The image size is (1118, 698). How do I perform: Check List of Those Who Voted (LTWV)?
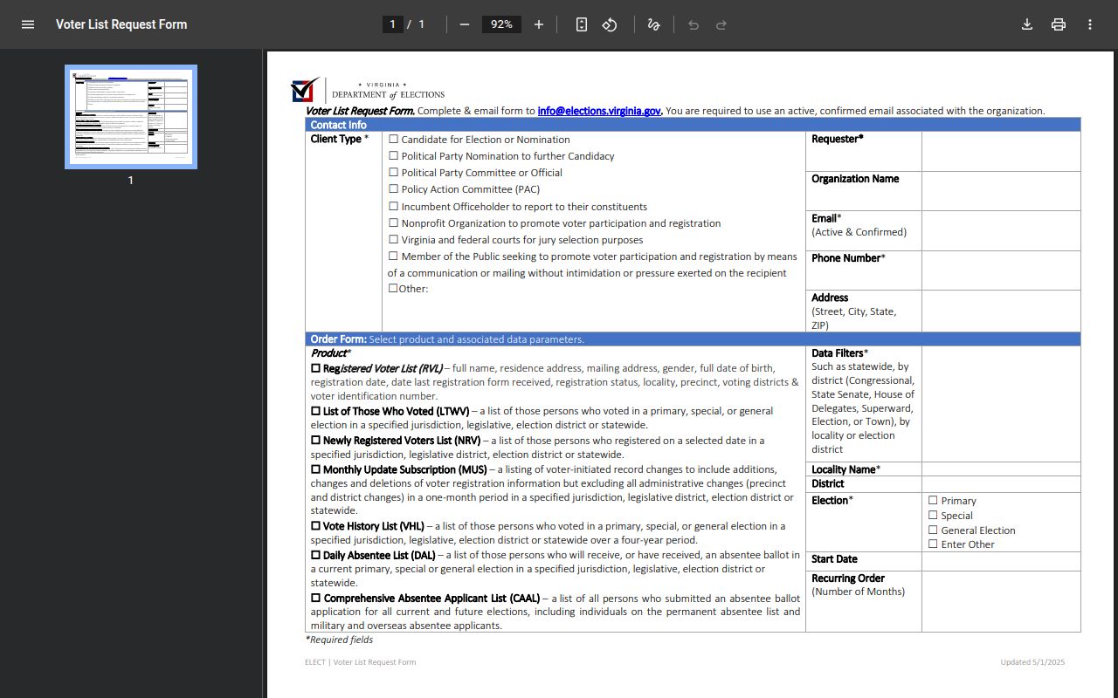coord(316,411)
